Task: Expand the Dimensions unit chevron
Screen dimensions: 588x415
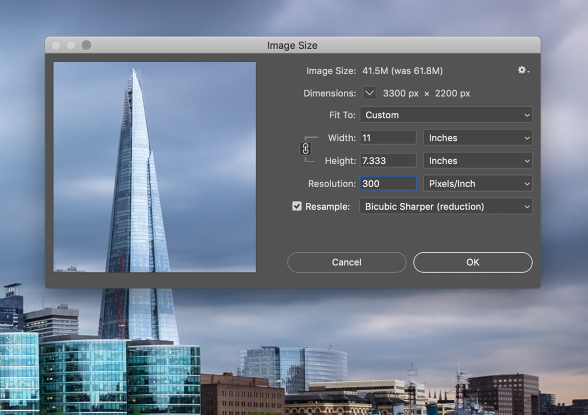Action: tap(369, 93)
